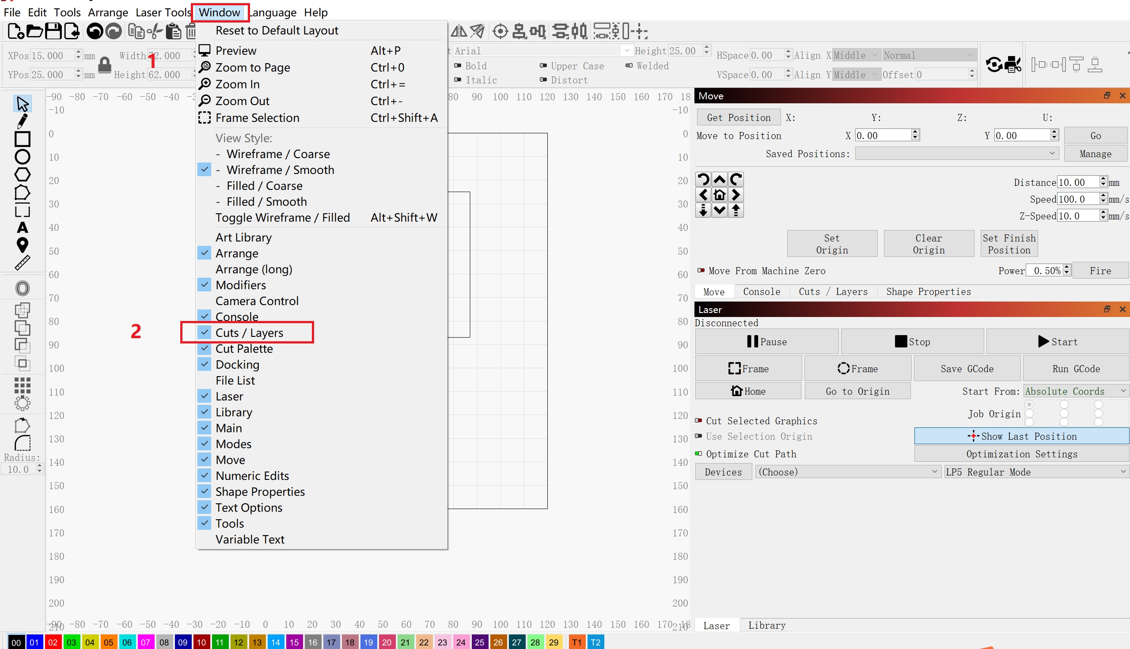Jog laser right with right arrow

click(736, 195)
